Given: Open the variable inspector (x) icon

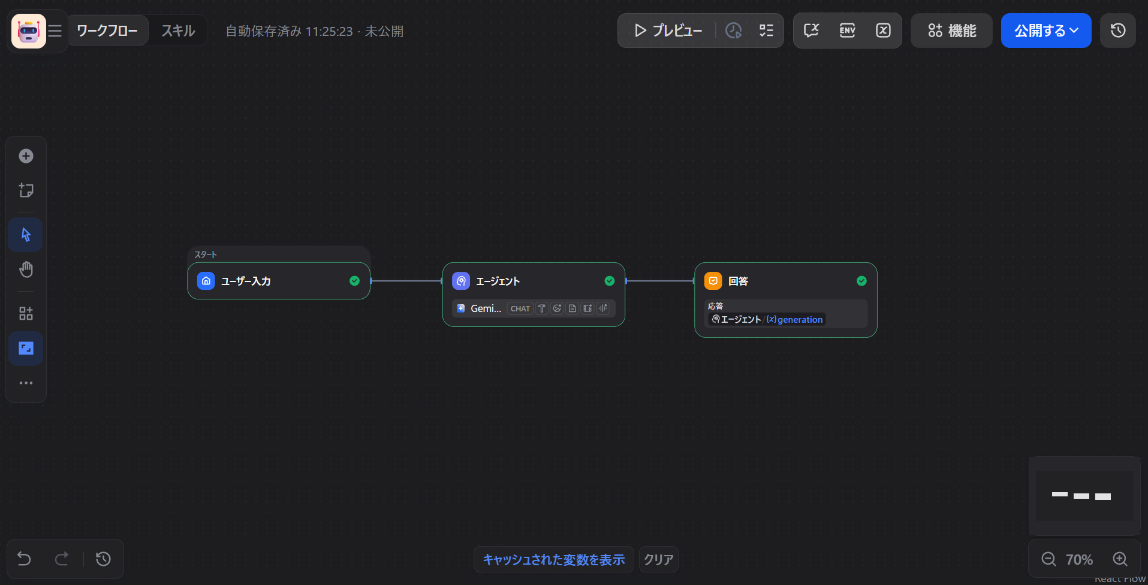Looking at the screenshot, I should tap(882, 31).
